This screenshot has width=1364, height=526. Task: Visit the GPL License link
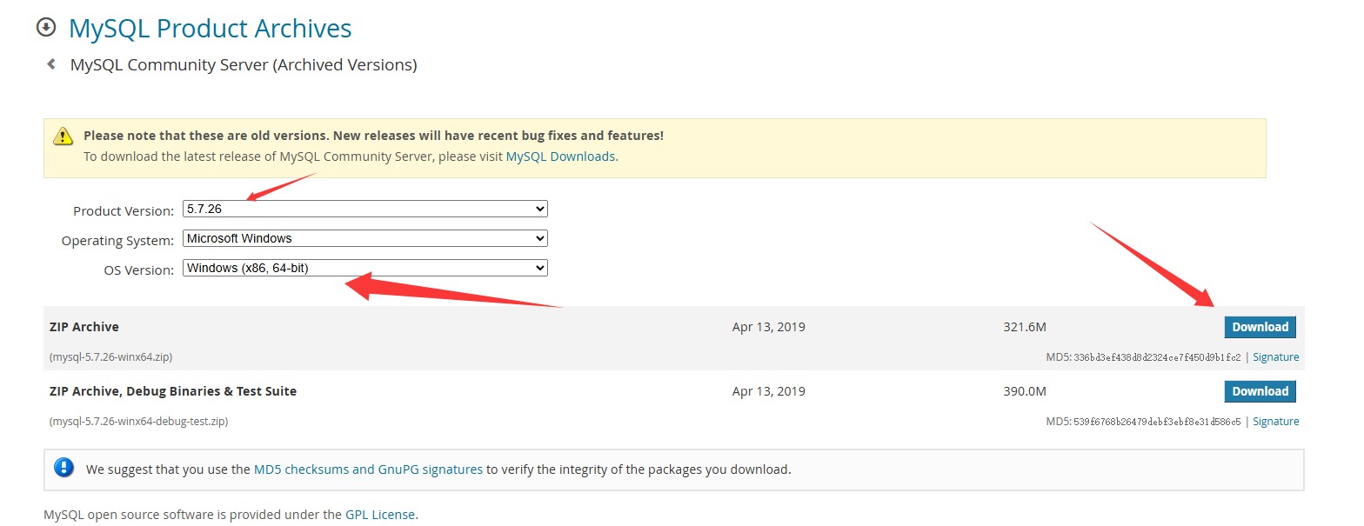pyautogui.click(x=380, y=515)
